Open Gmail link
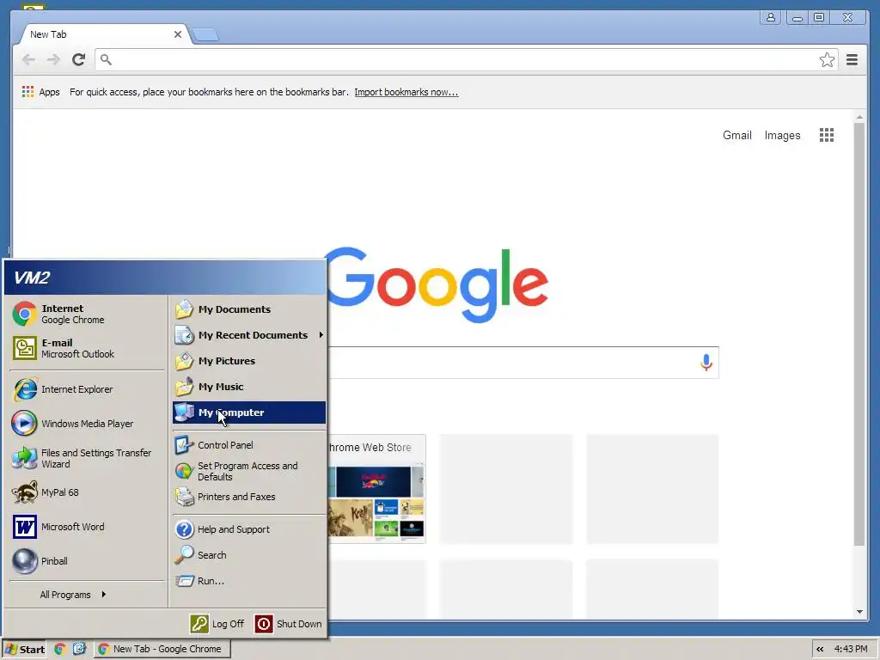880x660 pixels. pos(736,135)
